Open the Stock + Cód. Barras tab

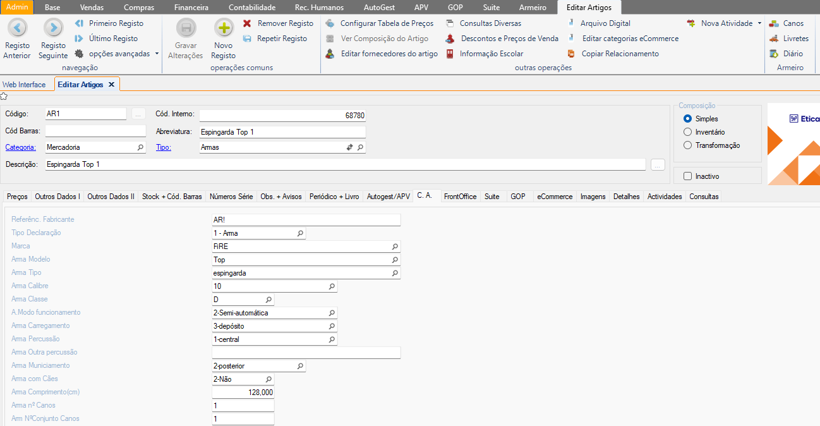[172, 197]
